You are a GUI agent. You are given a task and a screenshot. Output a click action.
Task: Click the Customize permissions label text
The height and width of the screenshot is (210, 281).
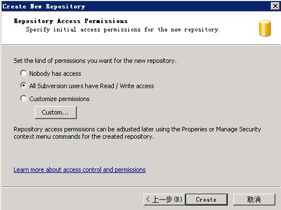(59, 99)
